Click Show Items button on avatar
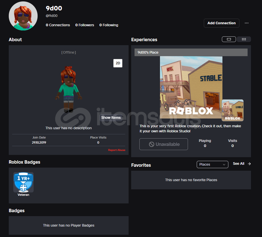This screenshot has height=237, width=262. (x=111, y=118)
